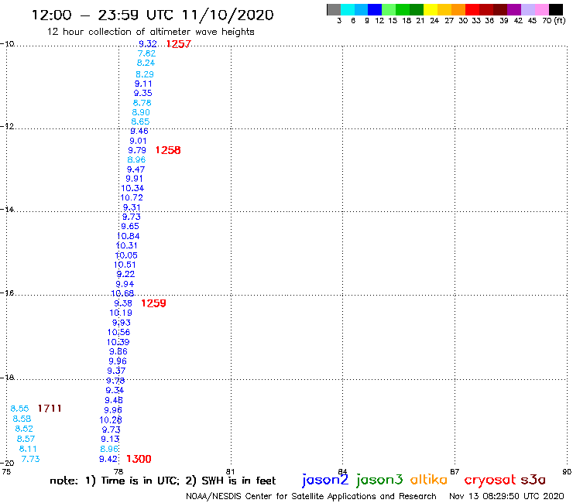Click the wave height value 8.57
This screenshot has width=573, height=503.
click(26, 439)
